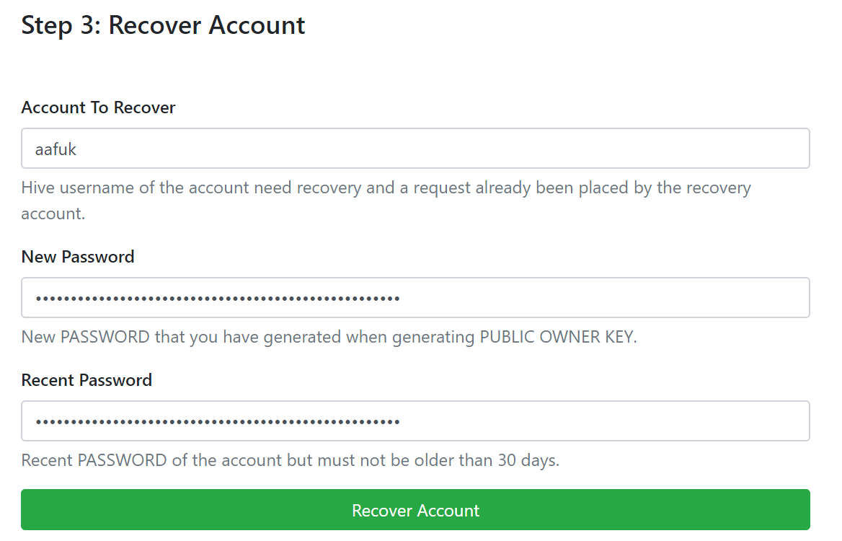Click the 'New Password' field label

(78, 257)
